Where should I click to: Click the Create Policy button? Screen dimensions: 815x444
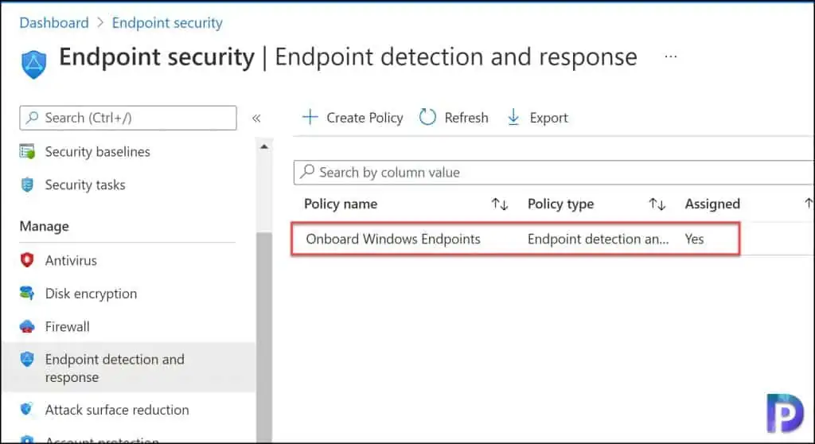coord(353,118)
